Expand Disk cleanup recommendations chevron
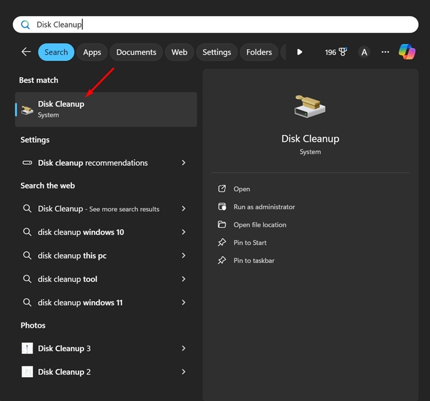This screenshot has height=401, width=430. click(184, 163)
